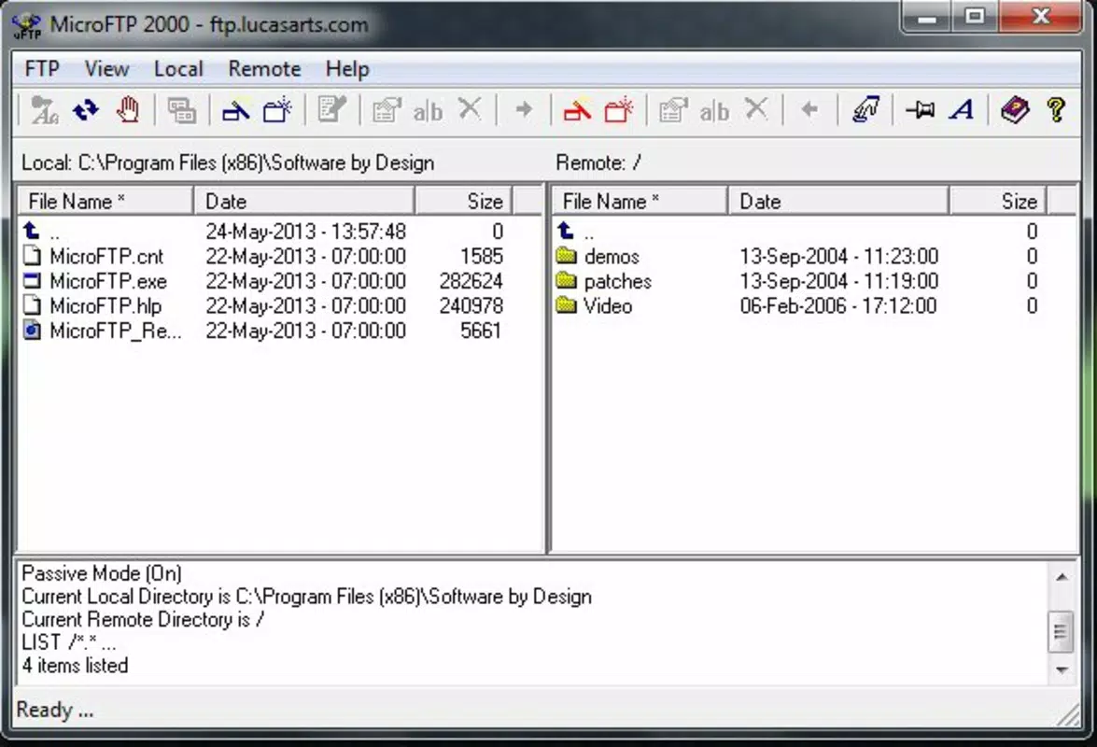Viewport: 1097px width, 747px height.
Task: Click the black pushpin icon
Action: 920,110
